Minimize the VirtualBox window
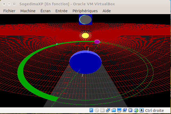 9,4
